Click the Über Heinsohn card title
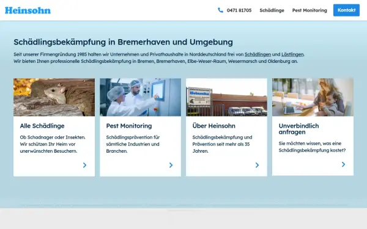 [213, 126]
